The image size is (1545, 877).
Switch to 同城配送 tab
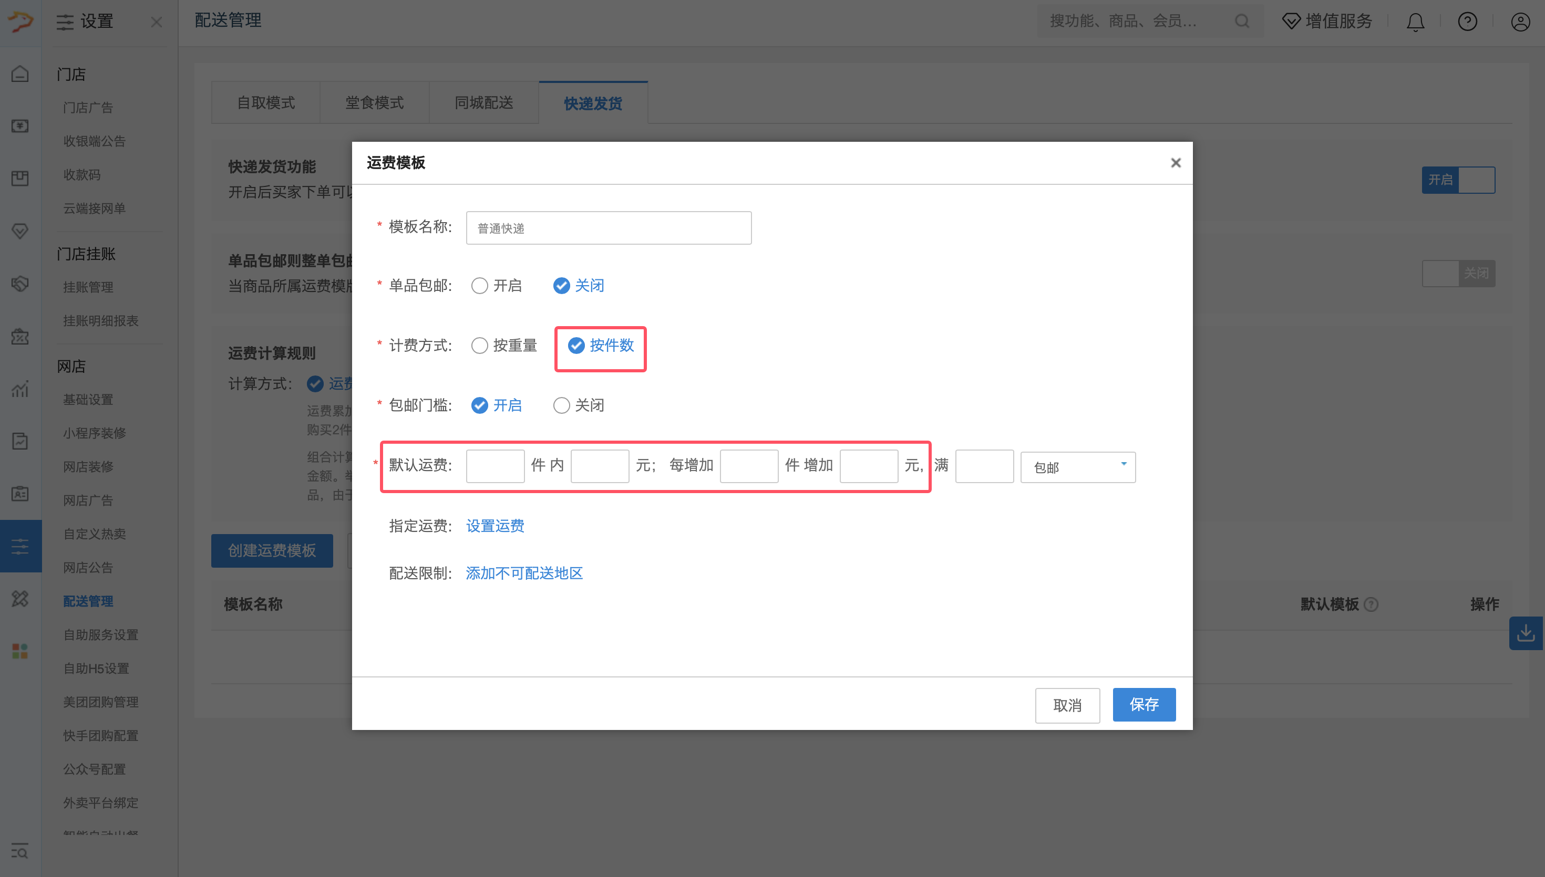483,103
